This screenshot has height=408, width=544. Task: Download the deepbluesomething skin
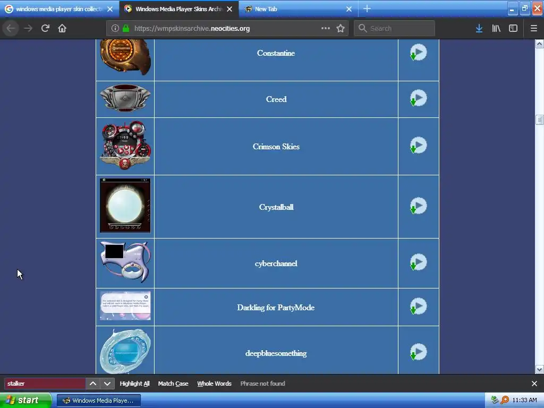(419, 352)
